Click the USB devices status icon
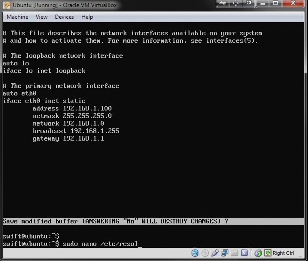308x261 pixels. tap(215, 253)
